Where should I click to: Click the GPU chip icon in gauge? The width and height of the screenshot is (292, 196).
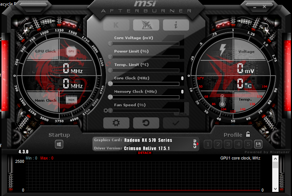coord(71,51)
